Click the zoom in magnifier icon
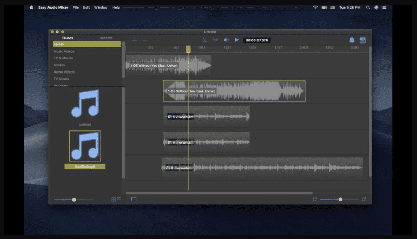 coord(364,199)
